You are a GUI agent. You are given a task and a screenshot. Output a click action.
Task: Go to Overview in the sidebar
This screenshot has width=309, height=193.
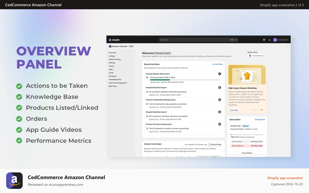(113, 53)
